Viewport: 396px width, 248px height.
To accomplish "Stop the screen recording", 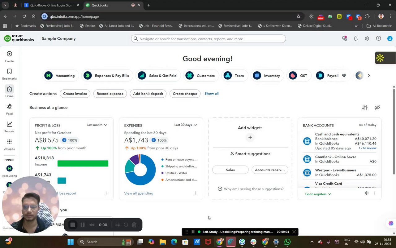I will click(73, 225).
